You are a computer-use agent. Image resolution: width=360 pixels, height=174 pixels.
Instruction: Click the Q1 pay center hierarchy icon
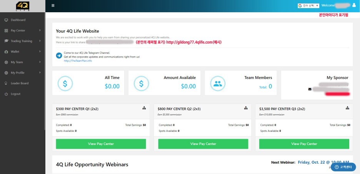[x=144, y=108]
